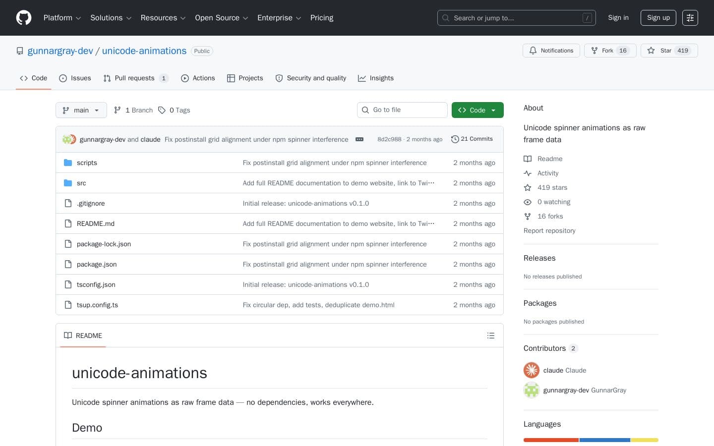The image size is (714, 446).
Task: Open the Packages heading link
Action: [540, 303]
